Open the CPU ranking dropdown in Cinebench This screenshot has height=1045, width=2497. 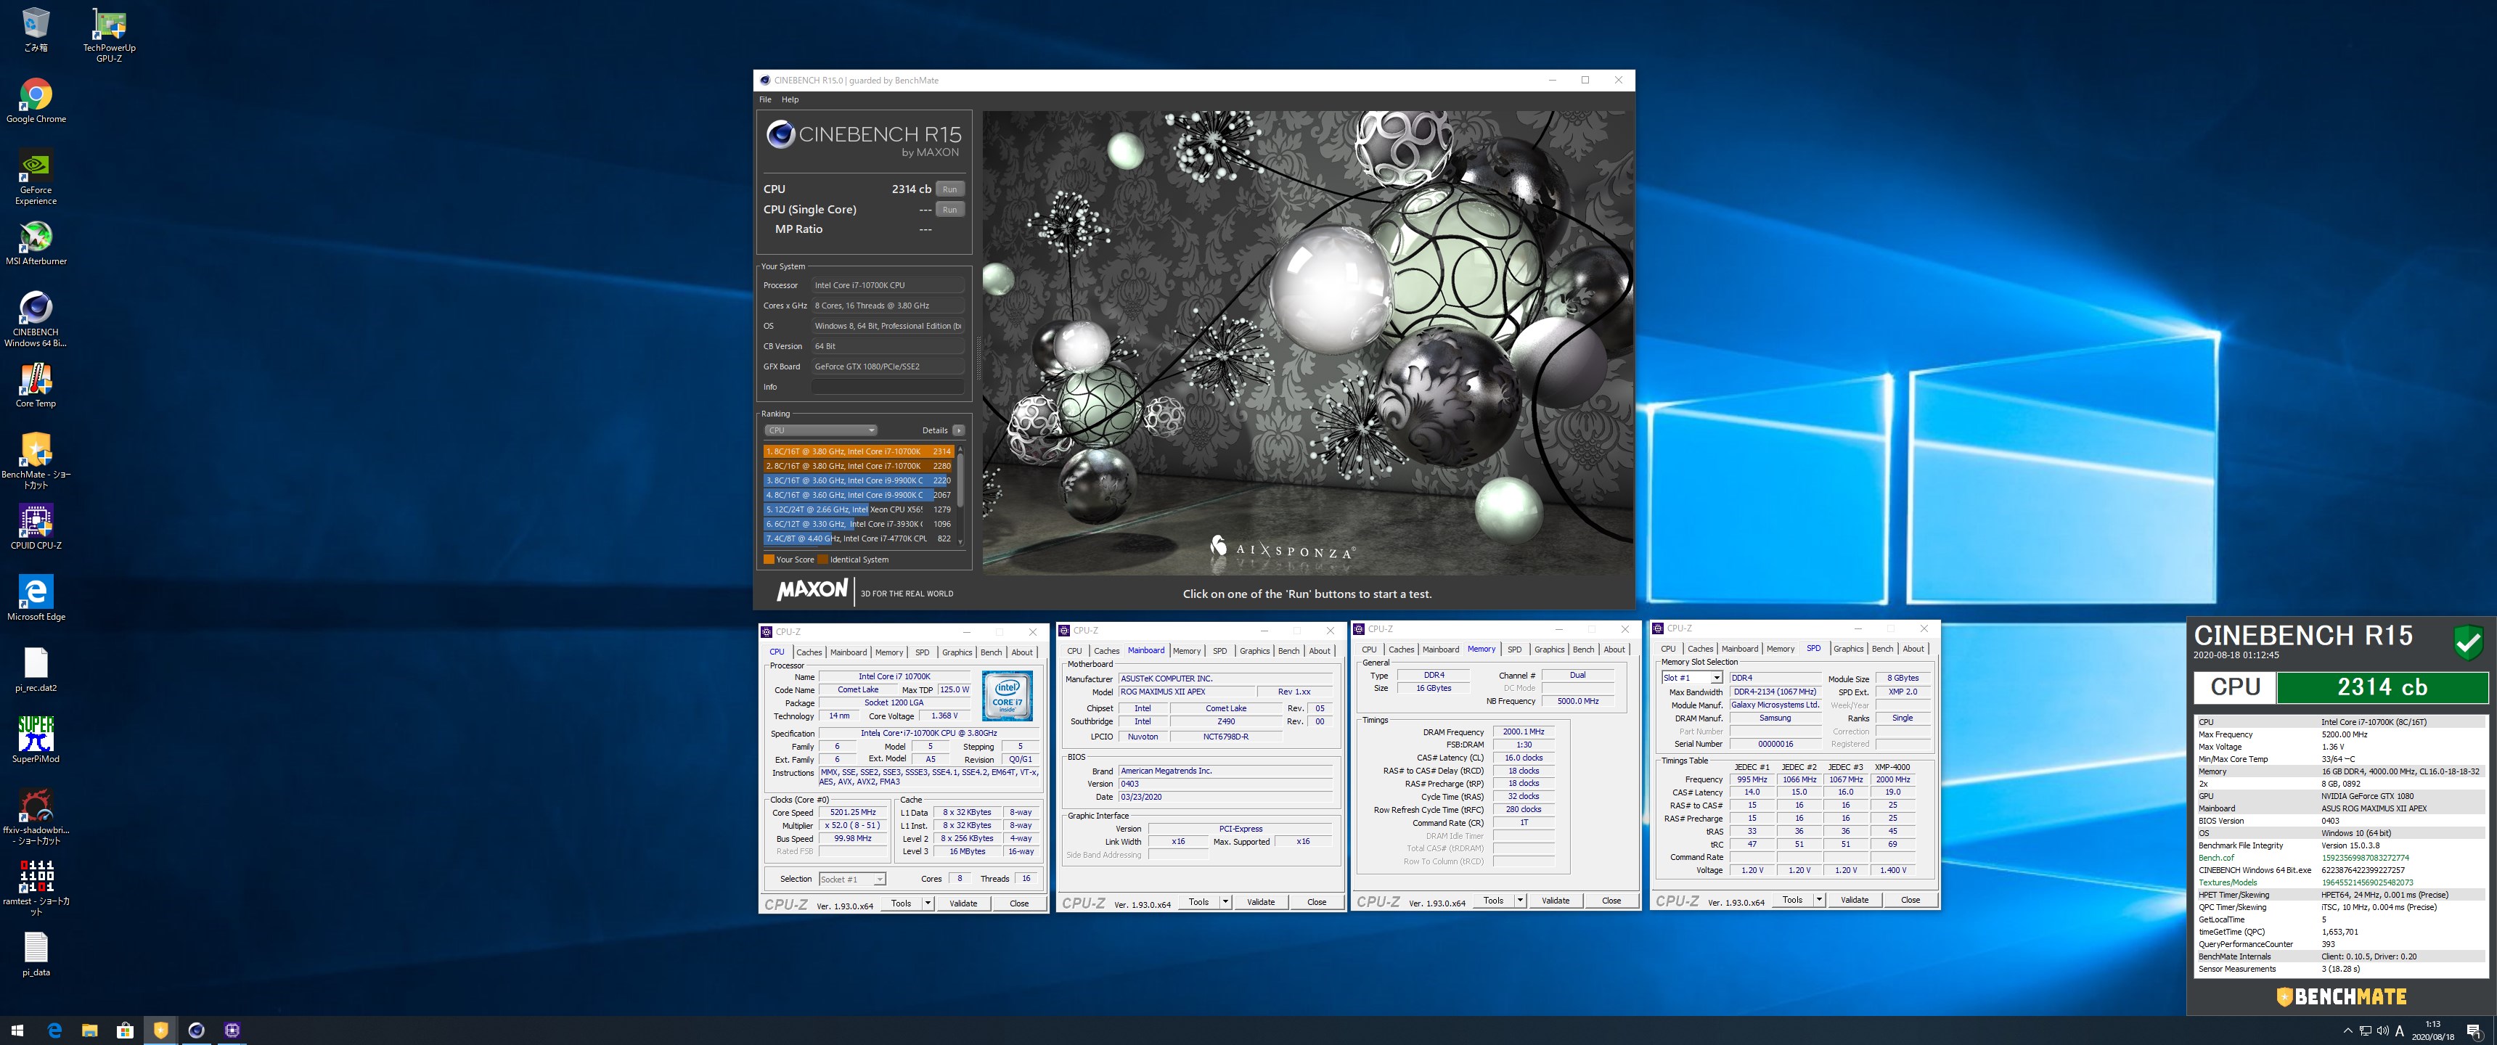tap(821, 430)
